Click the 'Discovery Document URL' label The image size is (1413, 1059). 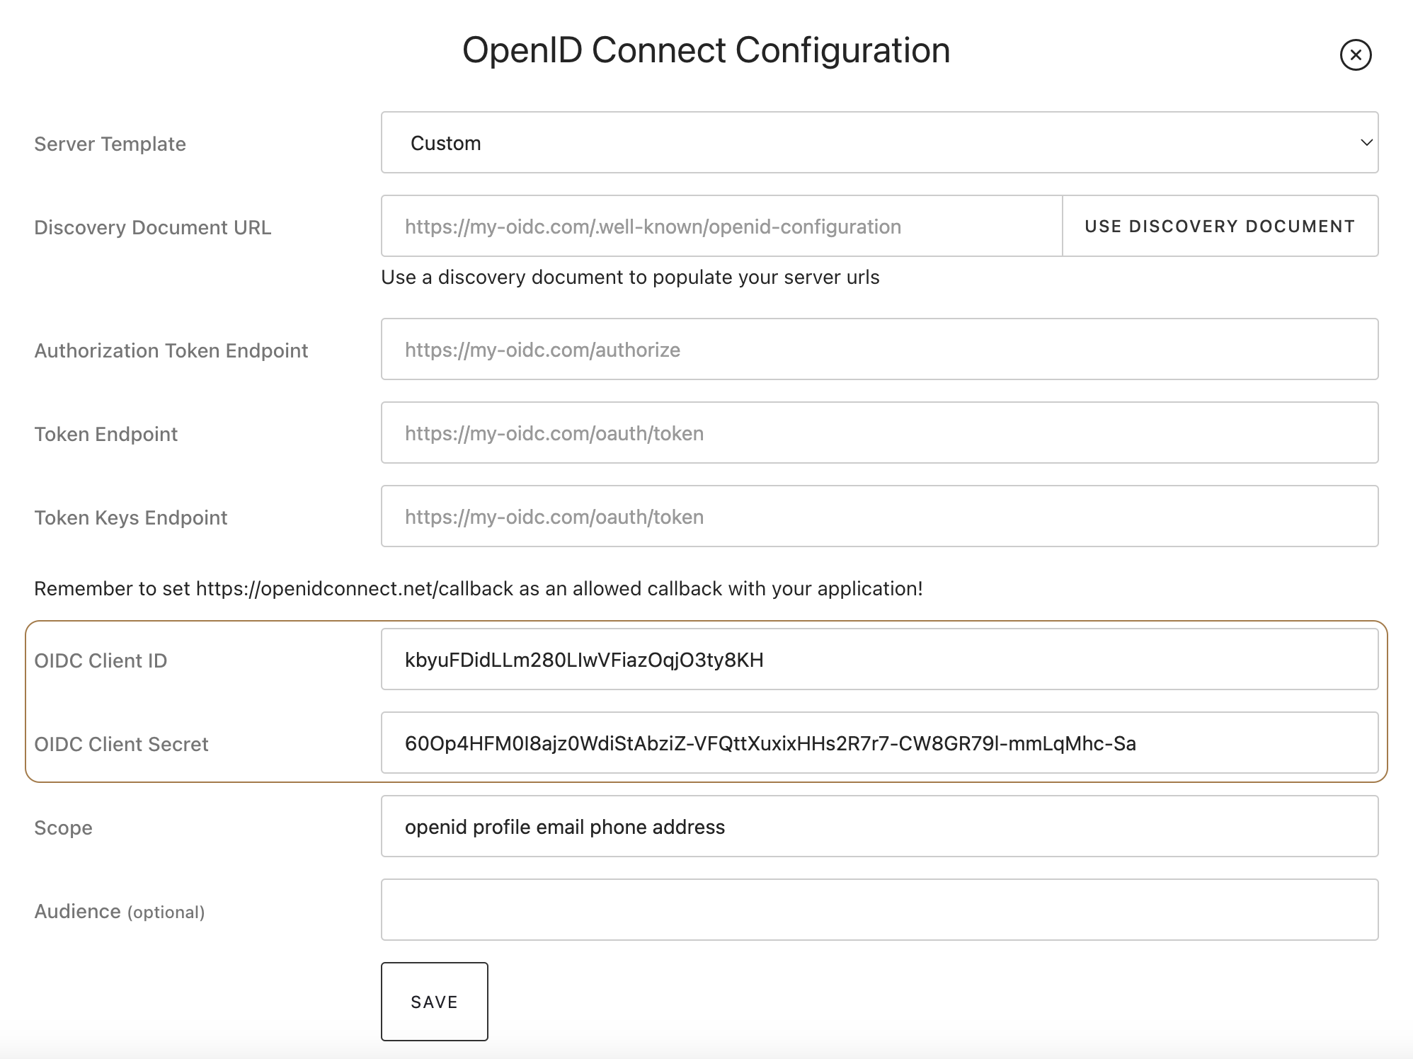[x=152, y=227]
